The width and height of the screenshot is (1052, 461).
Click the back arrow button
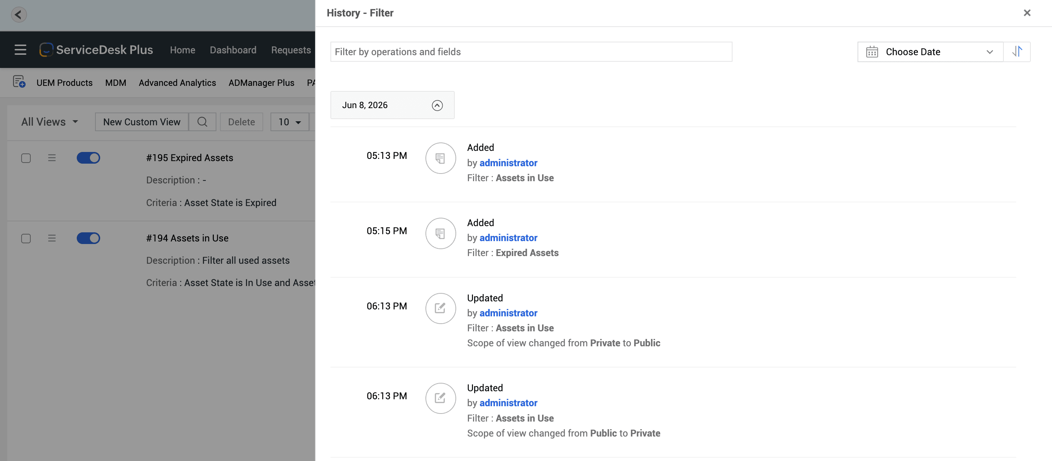point(18,15)
